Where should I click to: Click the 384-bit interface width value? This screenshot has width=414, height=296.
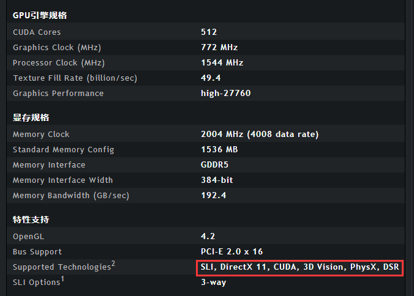[217, 180]
